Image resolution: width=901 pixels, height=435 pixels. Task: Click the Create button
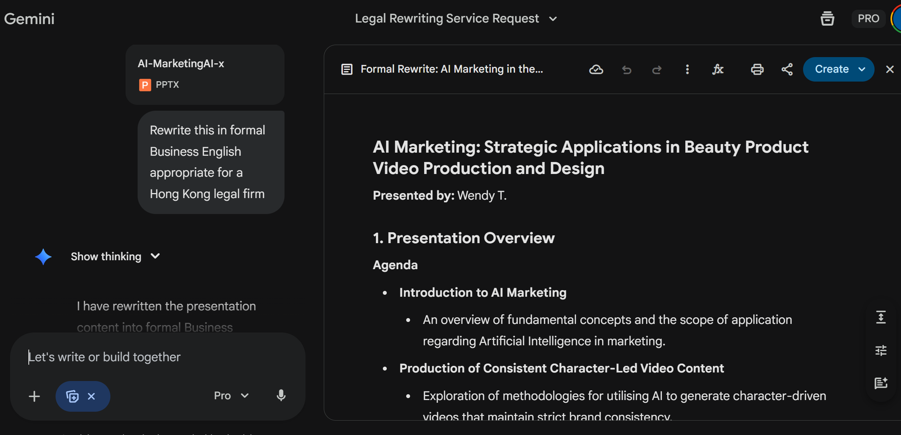(832, 69)
